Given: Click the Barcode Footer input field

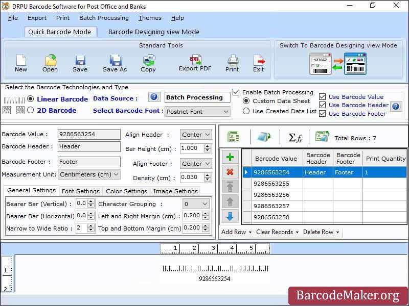Looking at the screenshot, I should (89, 162).
